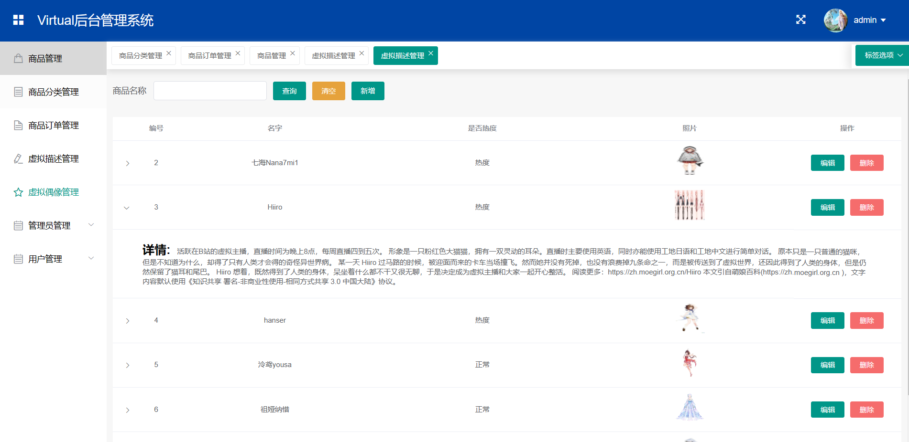Expand row 祖娅纳惜 details

pyautogui.click(x=127, y=410)
